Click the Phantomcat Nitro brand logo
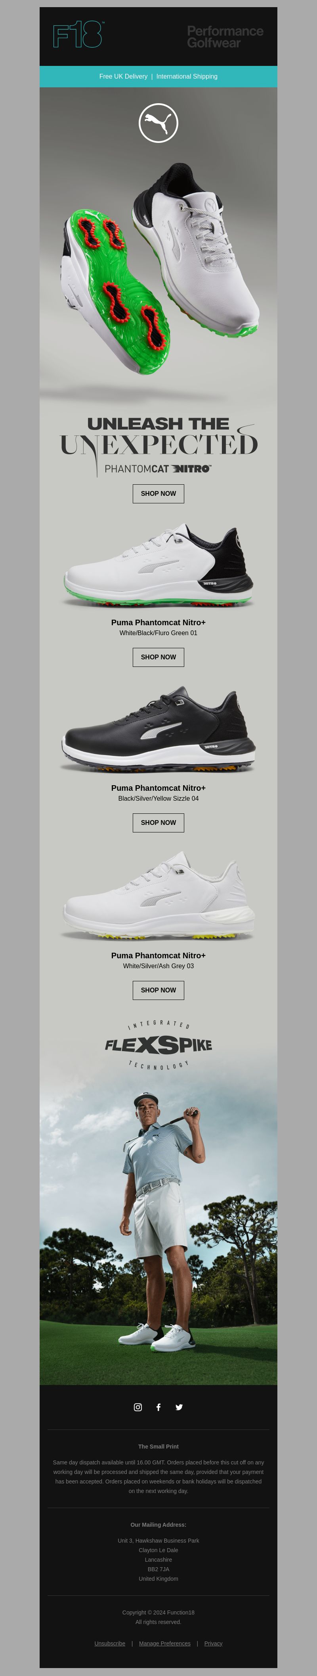317x1676 pixels. click(x=158, y=468)
